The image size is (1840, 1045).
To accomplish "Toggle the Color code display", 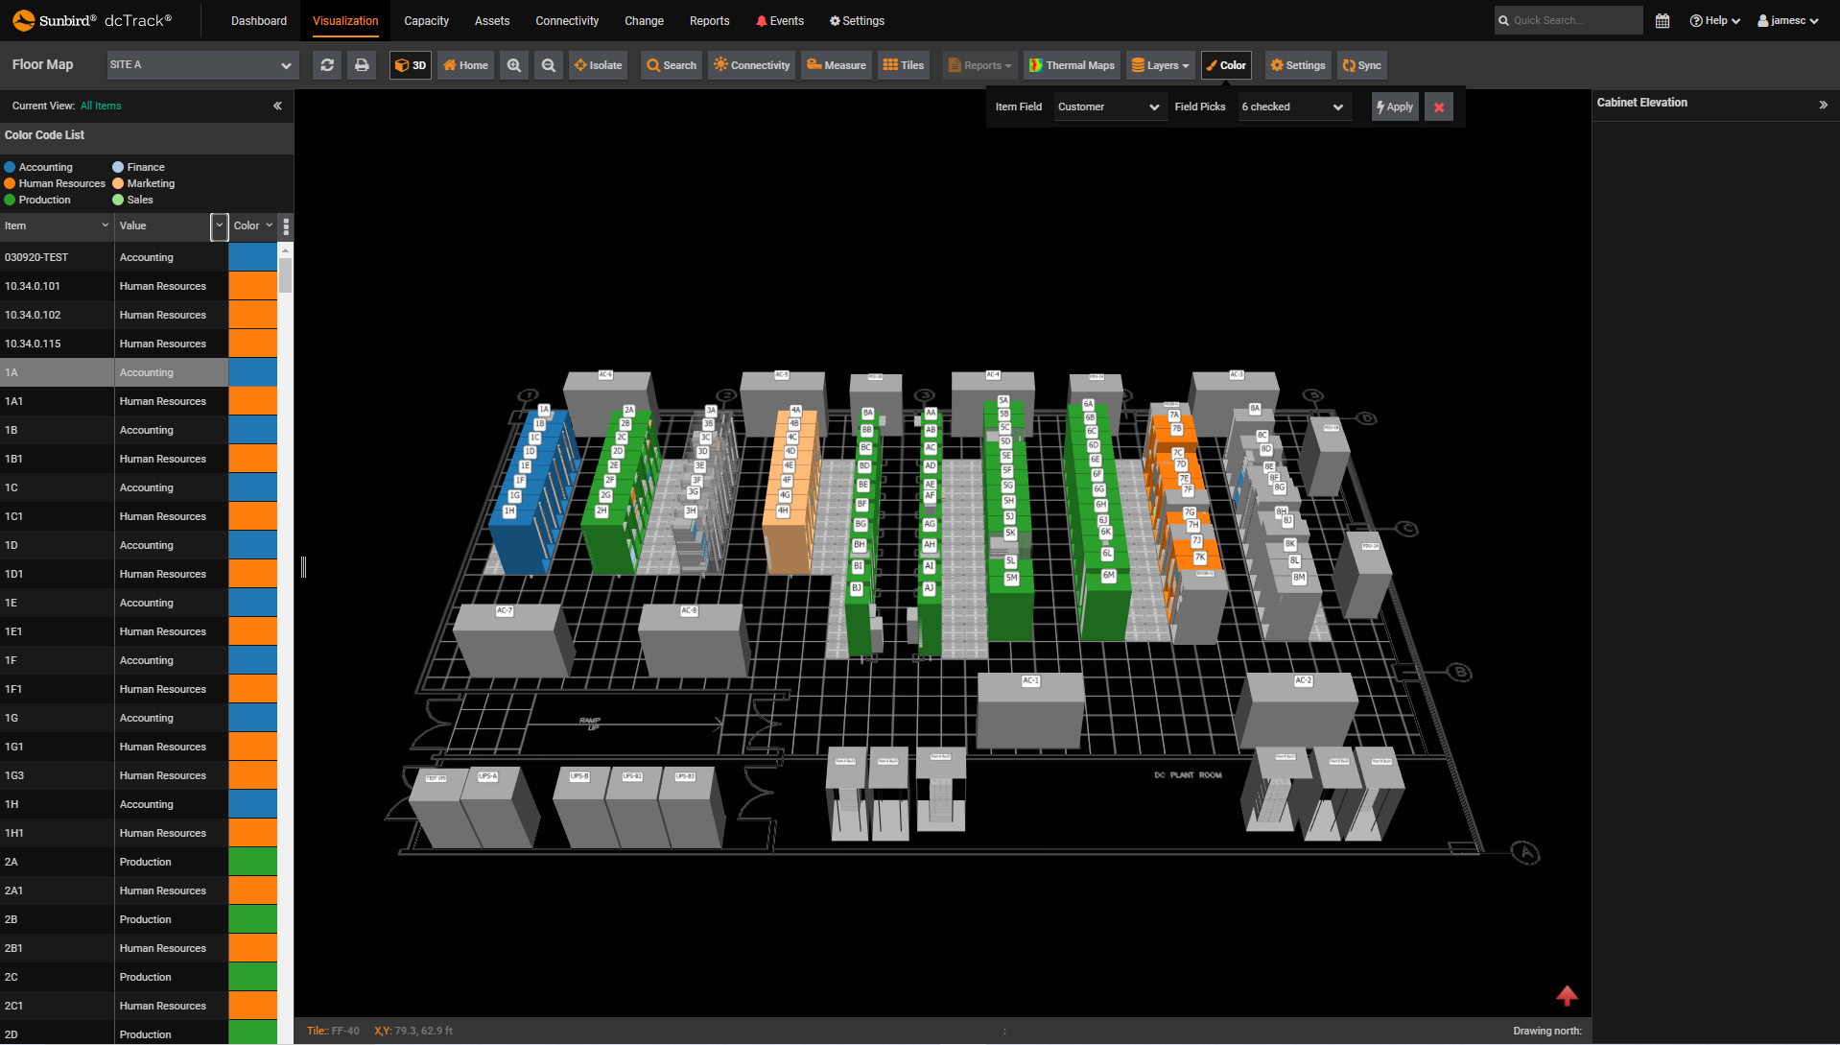I will pos(1226,65).
